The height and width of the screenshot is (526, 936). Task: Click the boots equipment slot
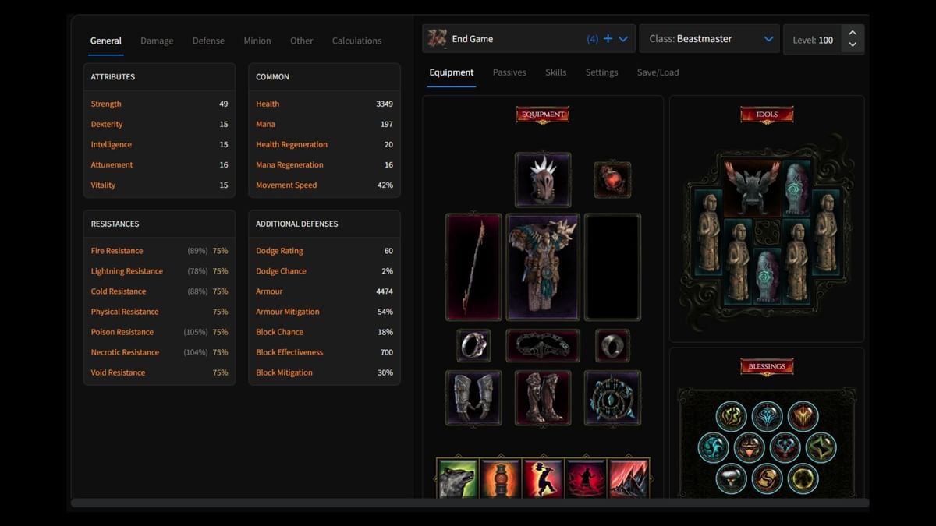(x=542, y=398)
